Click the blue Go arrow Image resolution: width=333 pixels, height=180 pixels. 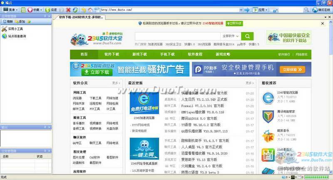247,10
